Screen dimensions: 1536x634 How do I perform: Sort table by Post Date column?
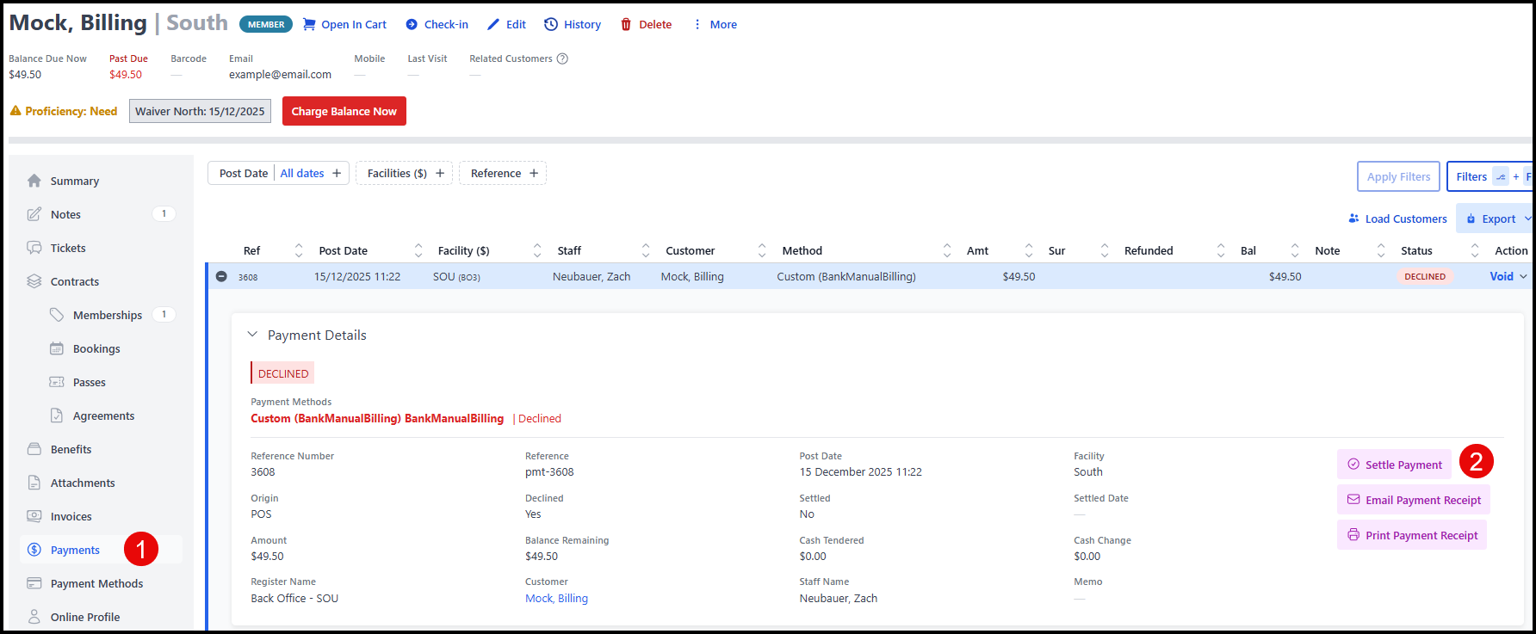tap(418, 250)
